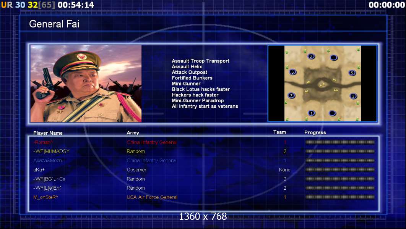Select player 'Akaza&Mozn' in the list
This screenshot has width=406, height=229.
tap(47, 161)
